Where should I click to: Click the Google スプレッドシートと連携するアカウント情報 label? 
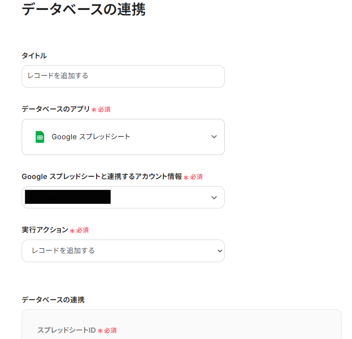[102, 177]
